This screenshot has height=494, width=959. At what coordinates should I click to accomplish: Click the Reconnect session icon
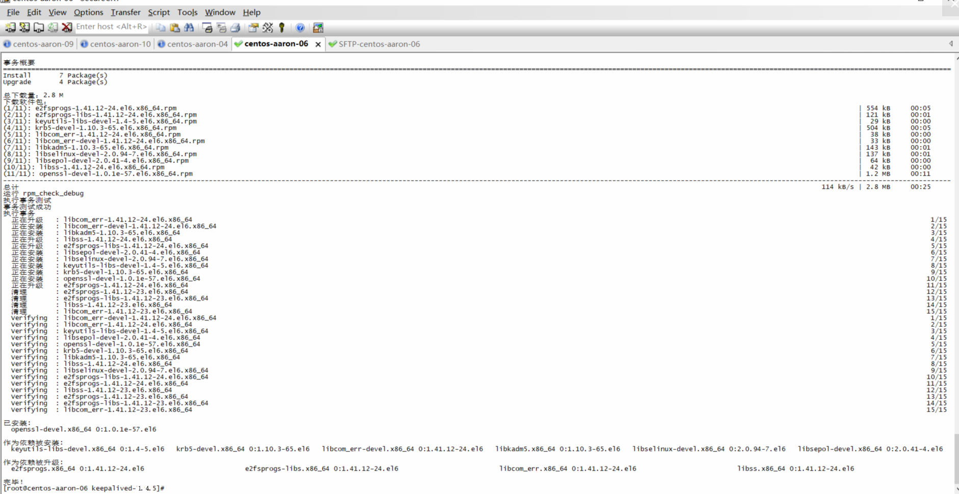(x=52, y=28)
